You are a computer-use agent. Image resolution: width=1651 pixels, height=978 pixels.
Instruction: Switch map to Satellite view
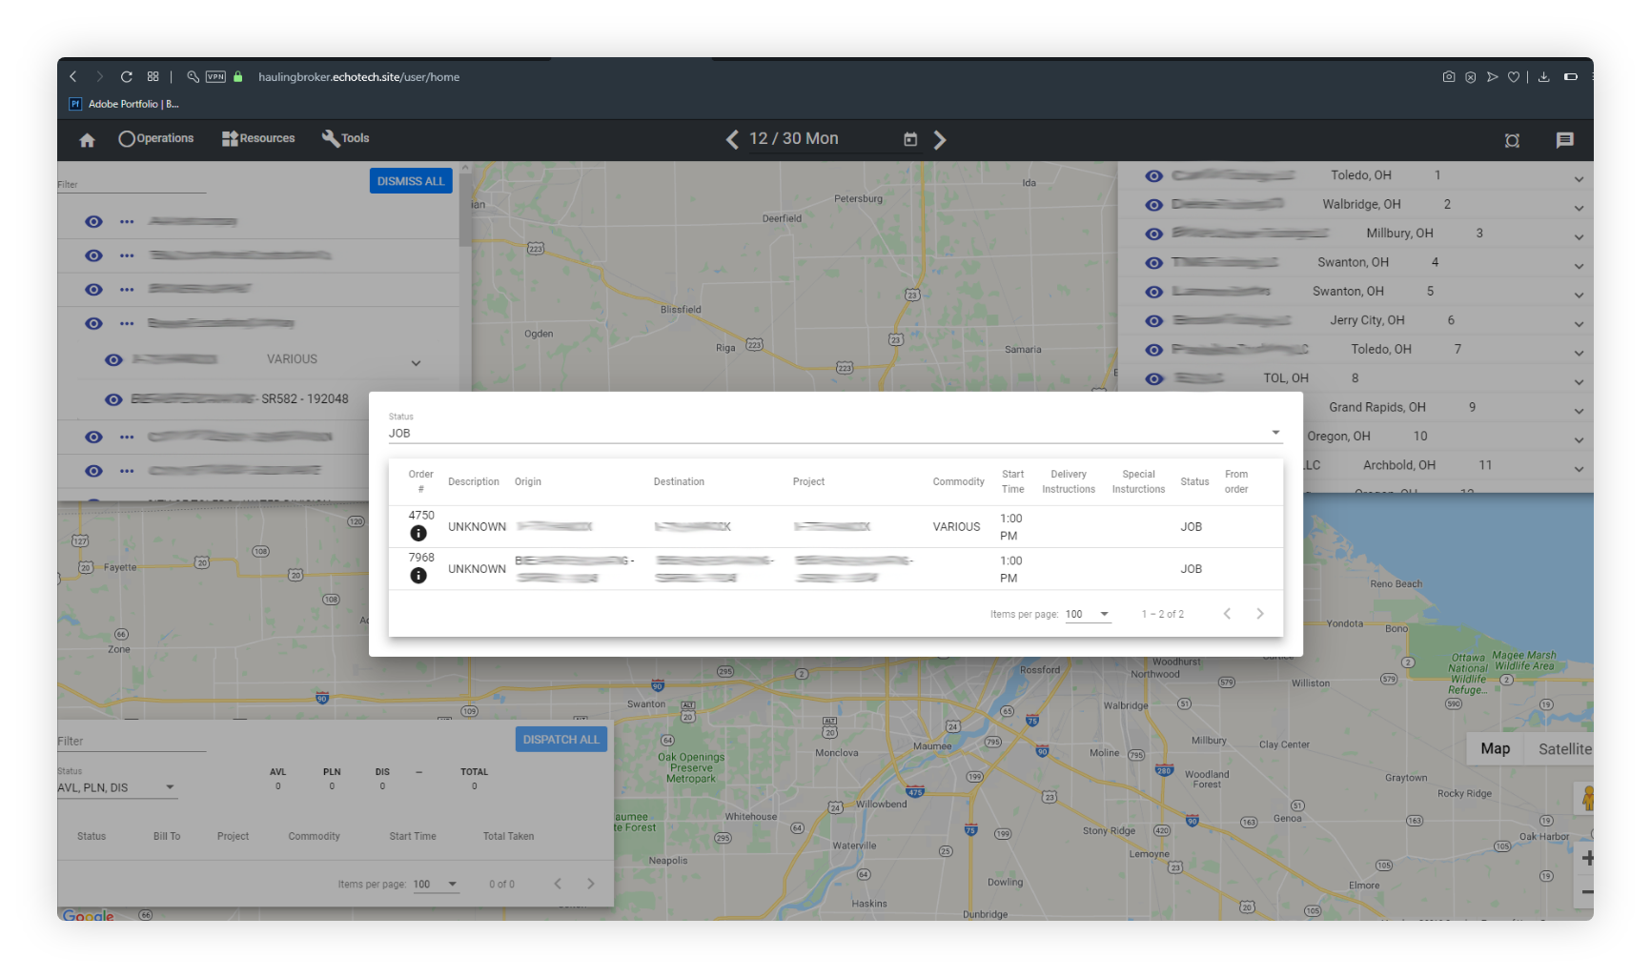pos(1564,749)
